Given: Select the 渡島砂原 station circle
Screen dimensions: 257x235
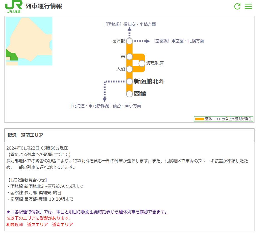Looking at the screenshot, I should point(142,63).
